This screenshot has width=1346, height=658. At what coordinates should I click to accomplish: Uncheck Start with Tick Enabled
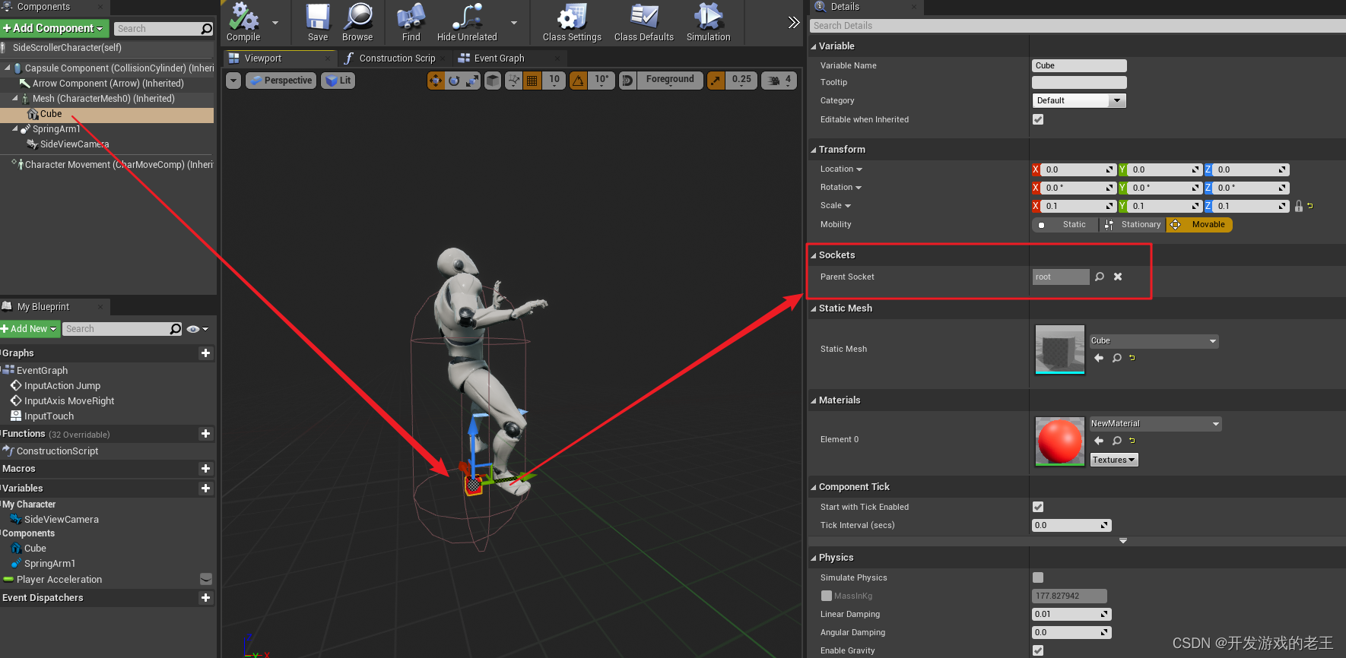click(1038, 507)
